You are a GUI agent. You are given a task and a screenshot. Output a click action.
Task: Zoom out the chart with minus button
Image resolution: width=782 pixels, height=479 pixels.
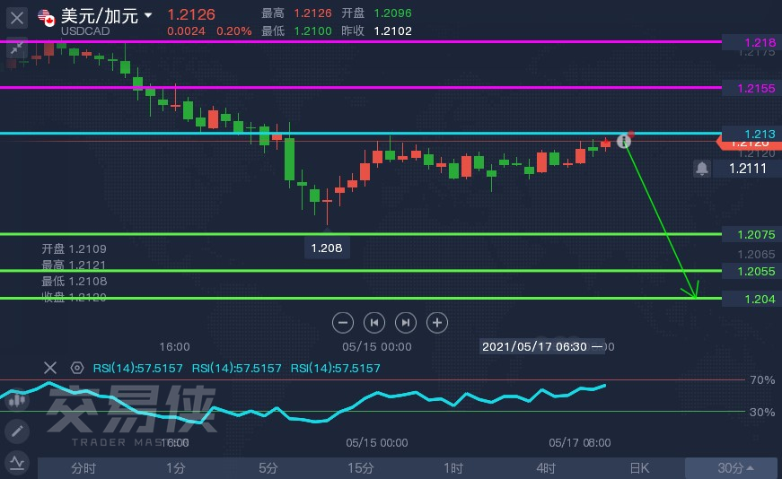[x=343, y=323]
